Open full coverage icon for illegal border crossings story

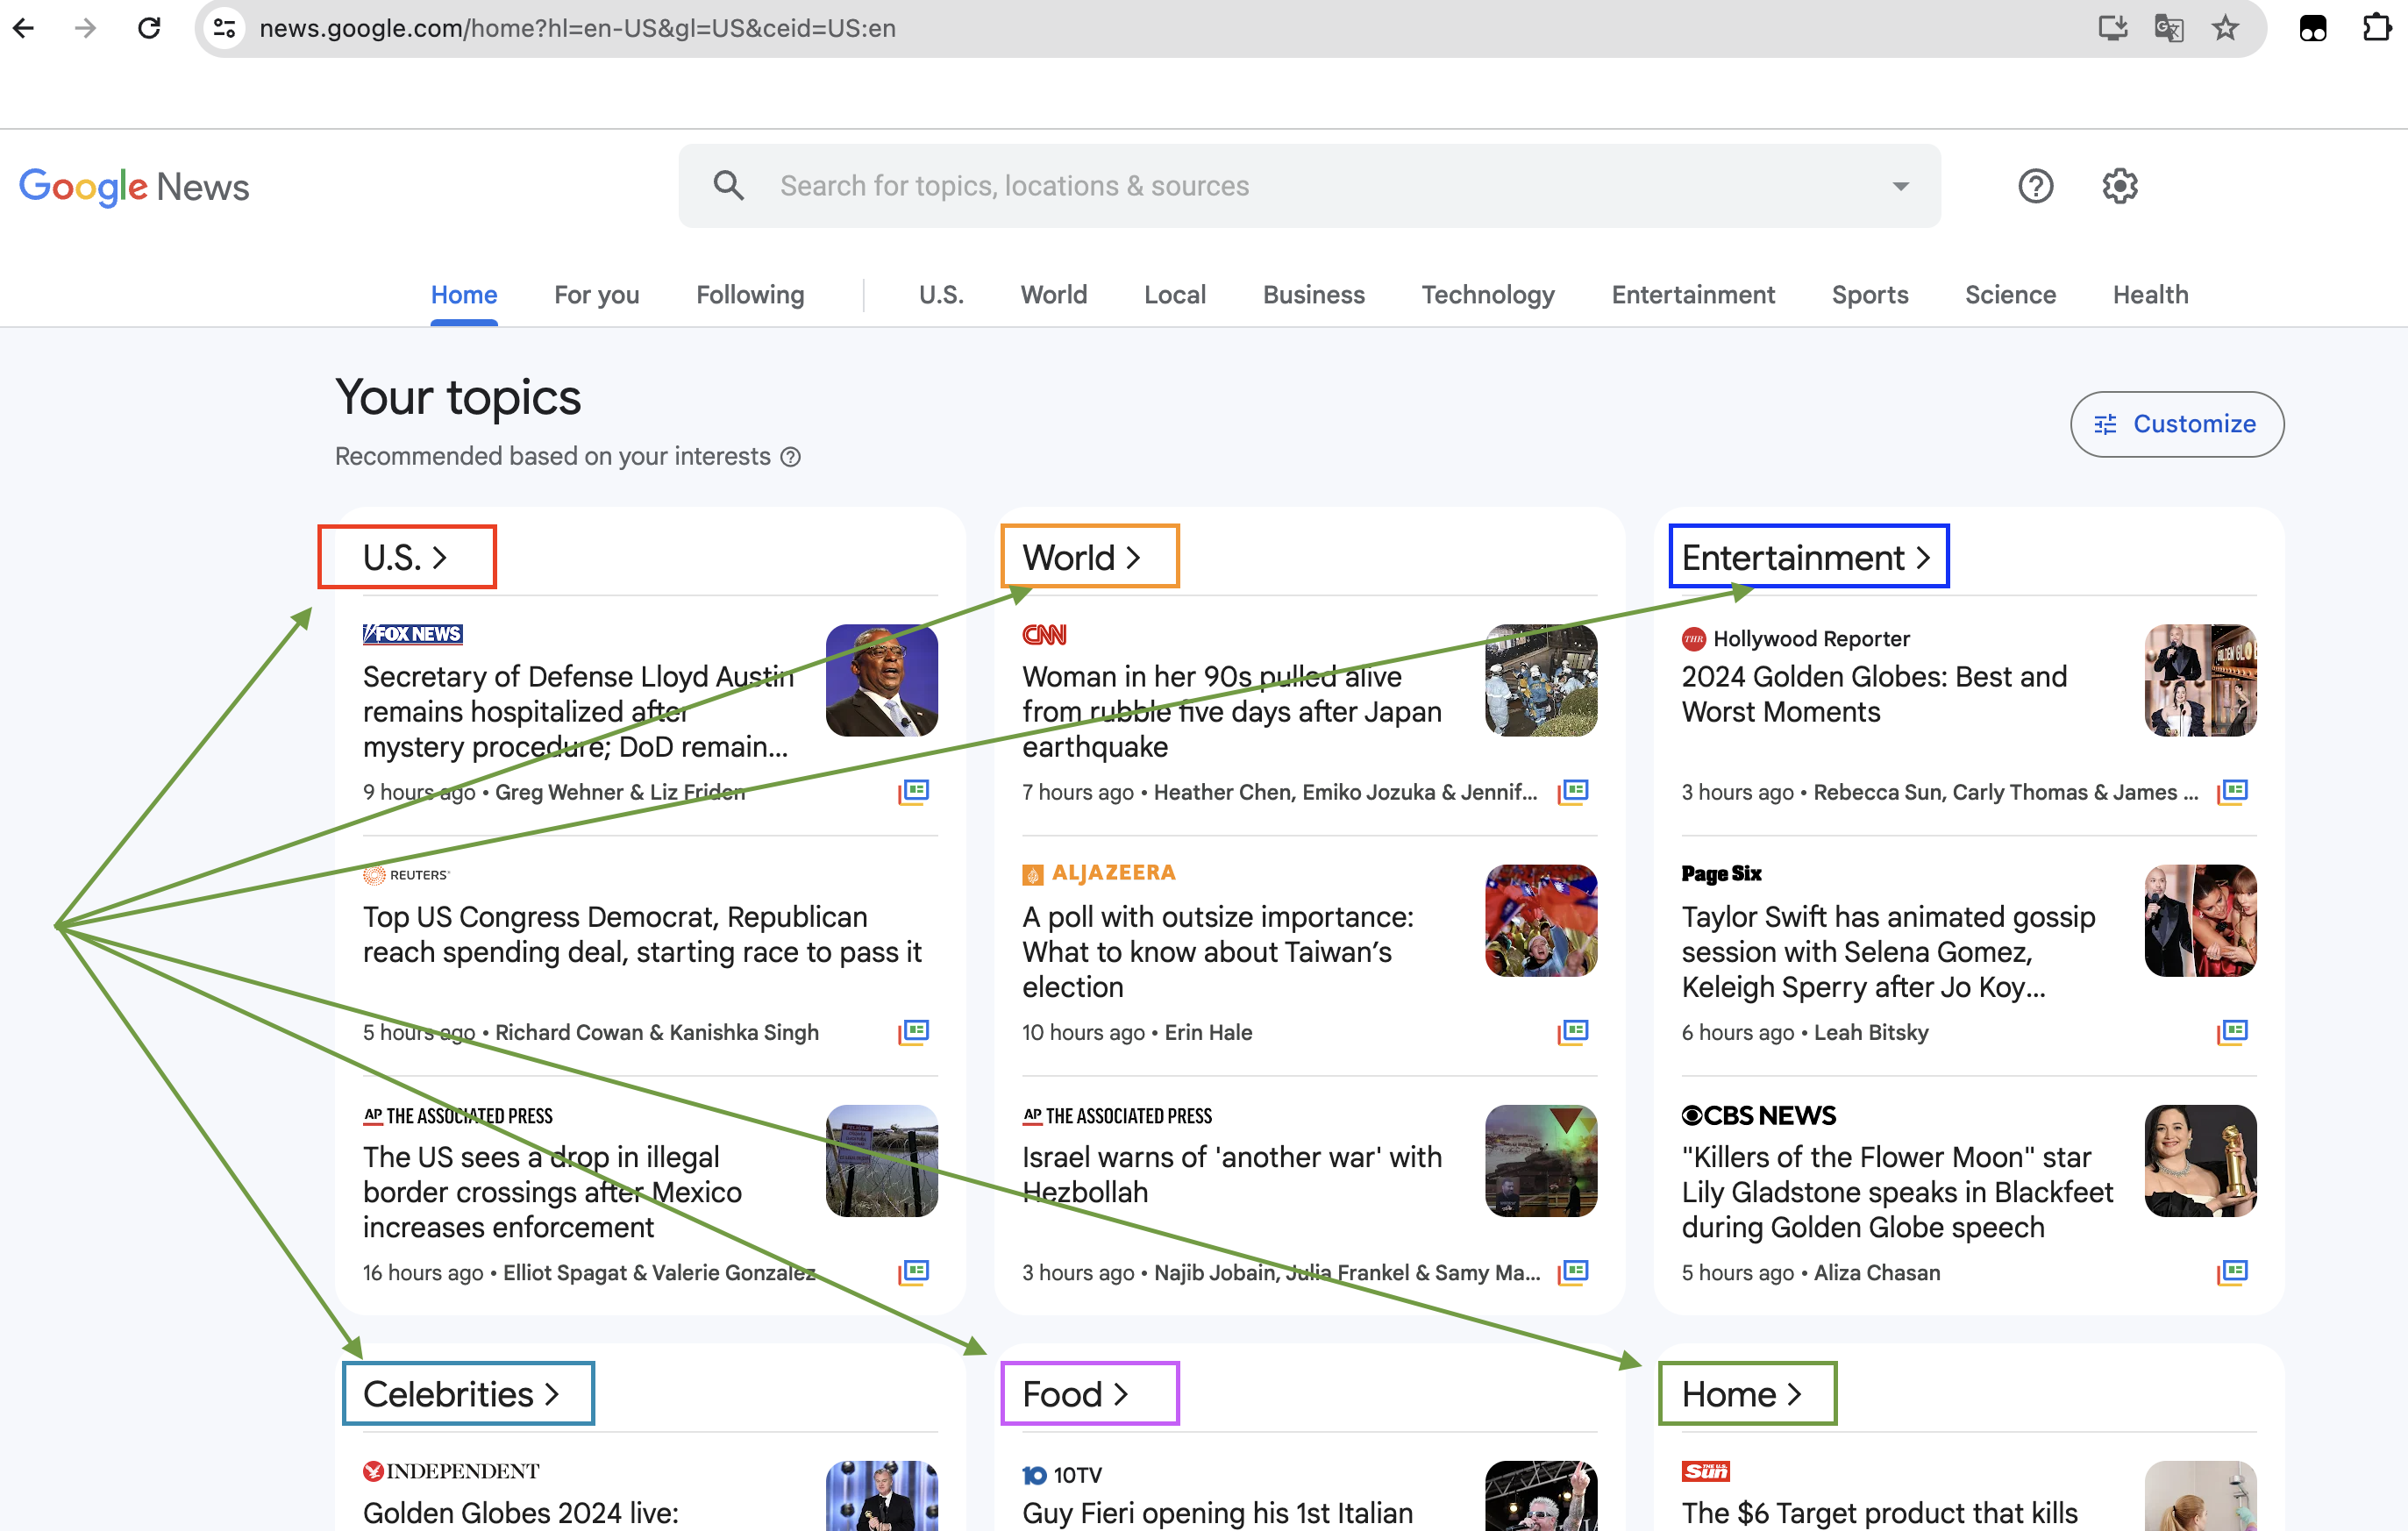[913, 1272]
